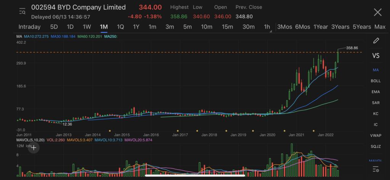Select the 1Q quarterly period tab
The width and height of the screenshot is (390, 180).
click(x=120, y=27)
